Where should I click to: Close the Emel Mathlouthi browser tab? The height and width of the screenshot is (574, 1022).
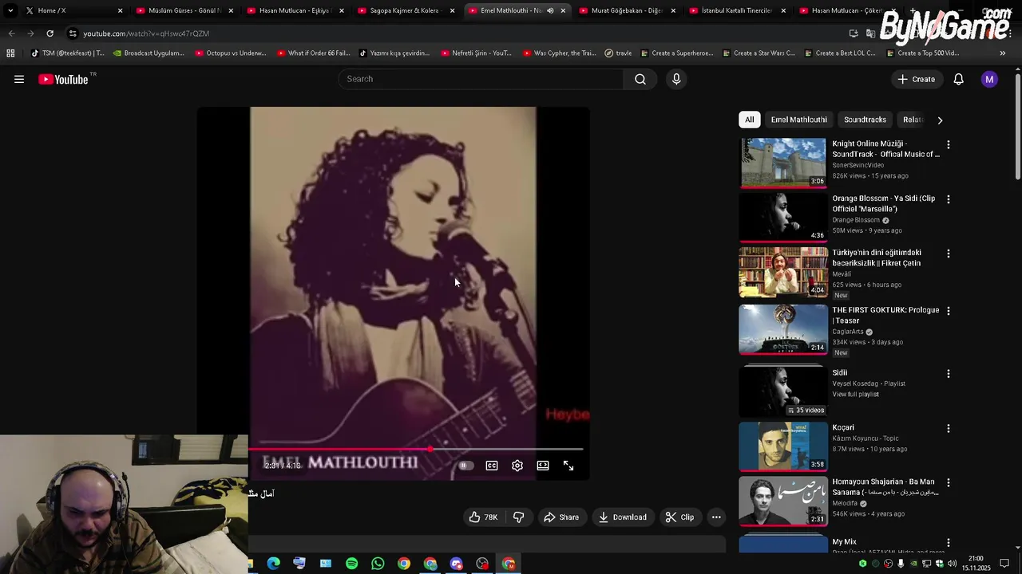tap(563, 10)
